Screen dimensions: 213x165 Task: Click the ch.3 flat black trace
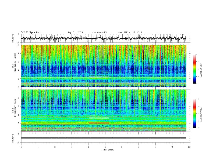click(x=104, y=138)
